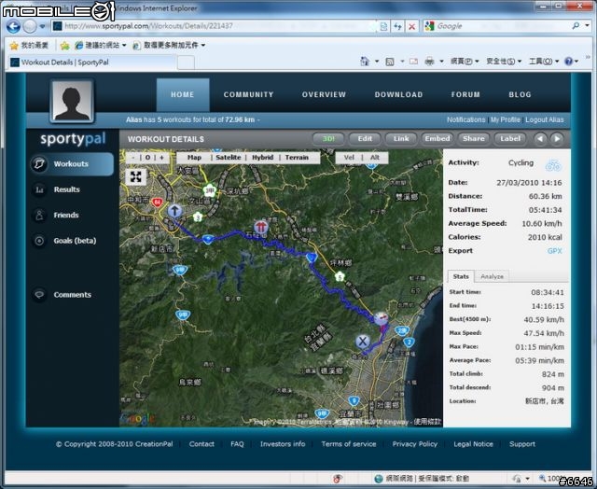This screenshot has width=597, height=489.
Task: Select the Workout Details | SportyPal tab
Action: tap(91, 63)
